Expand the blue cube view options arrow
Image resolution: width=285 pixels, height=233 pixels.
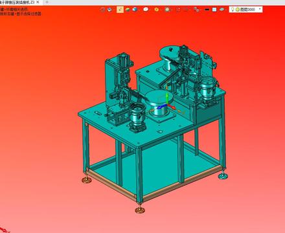139,10
